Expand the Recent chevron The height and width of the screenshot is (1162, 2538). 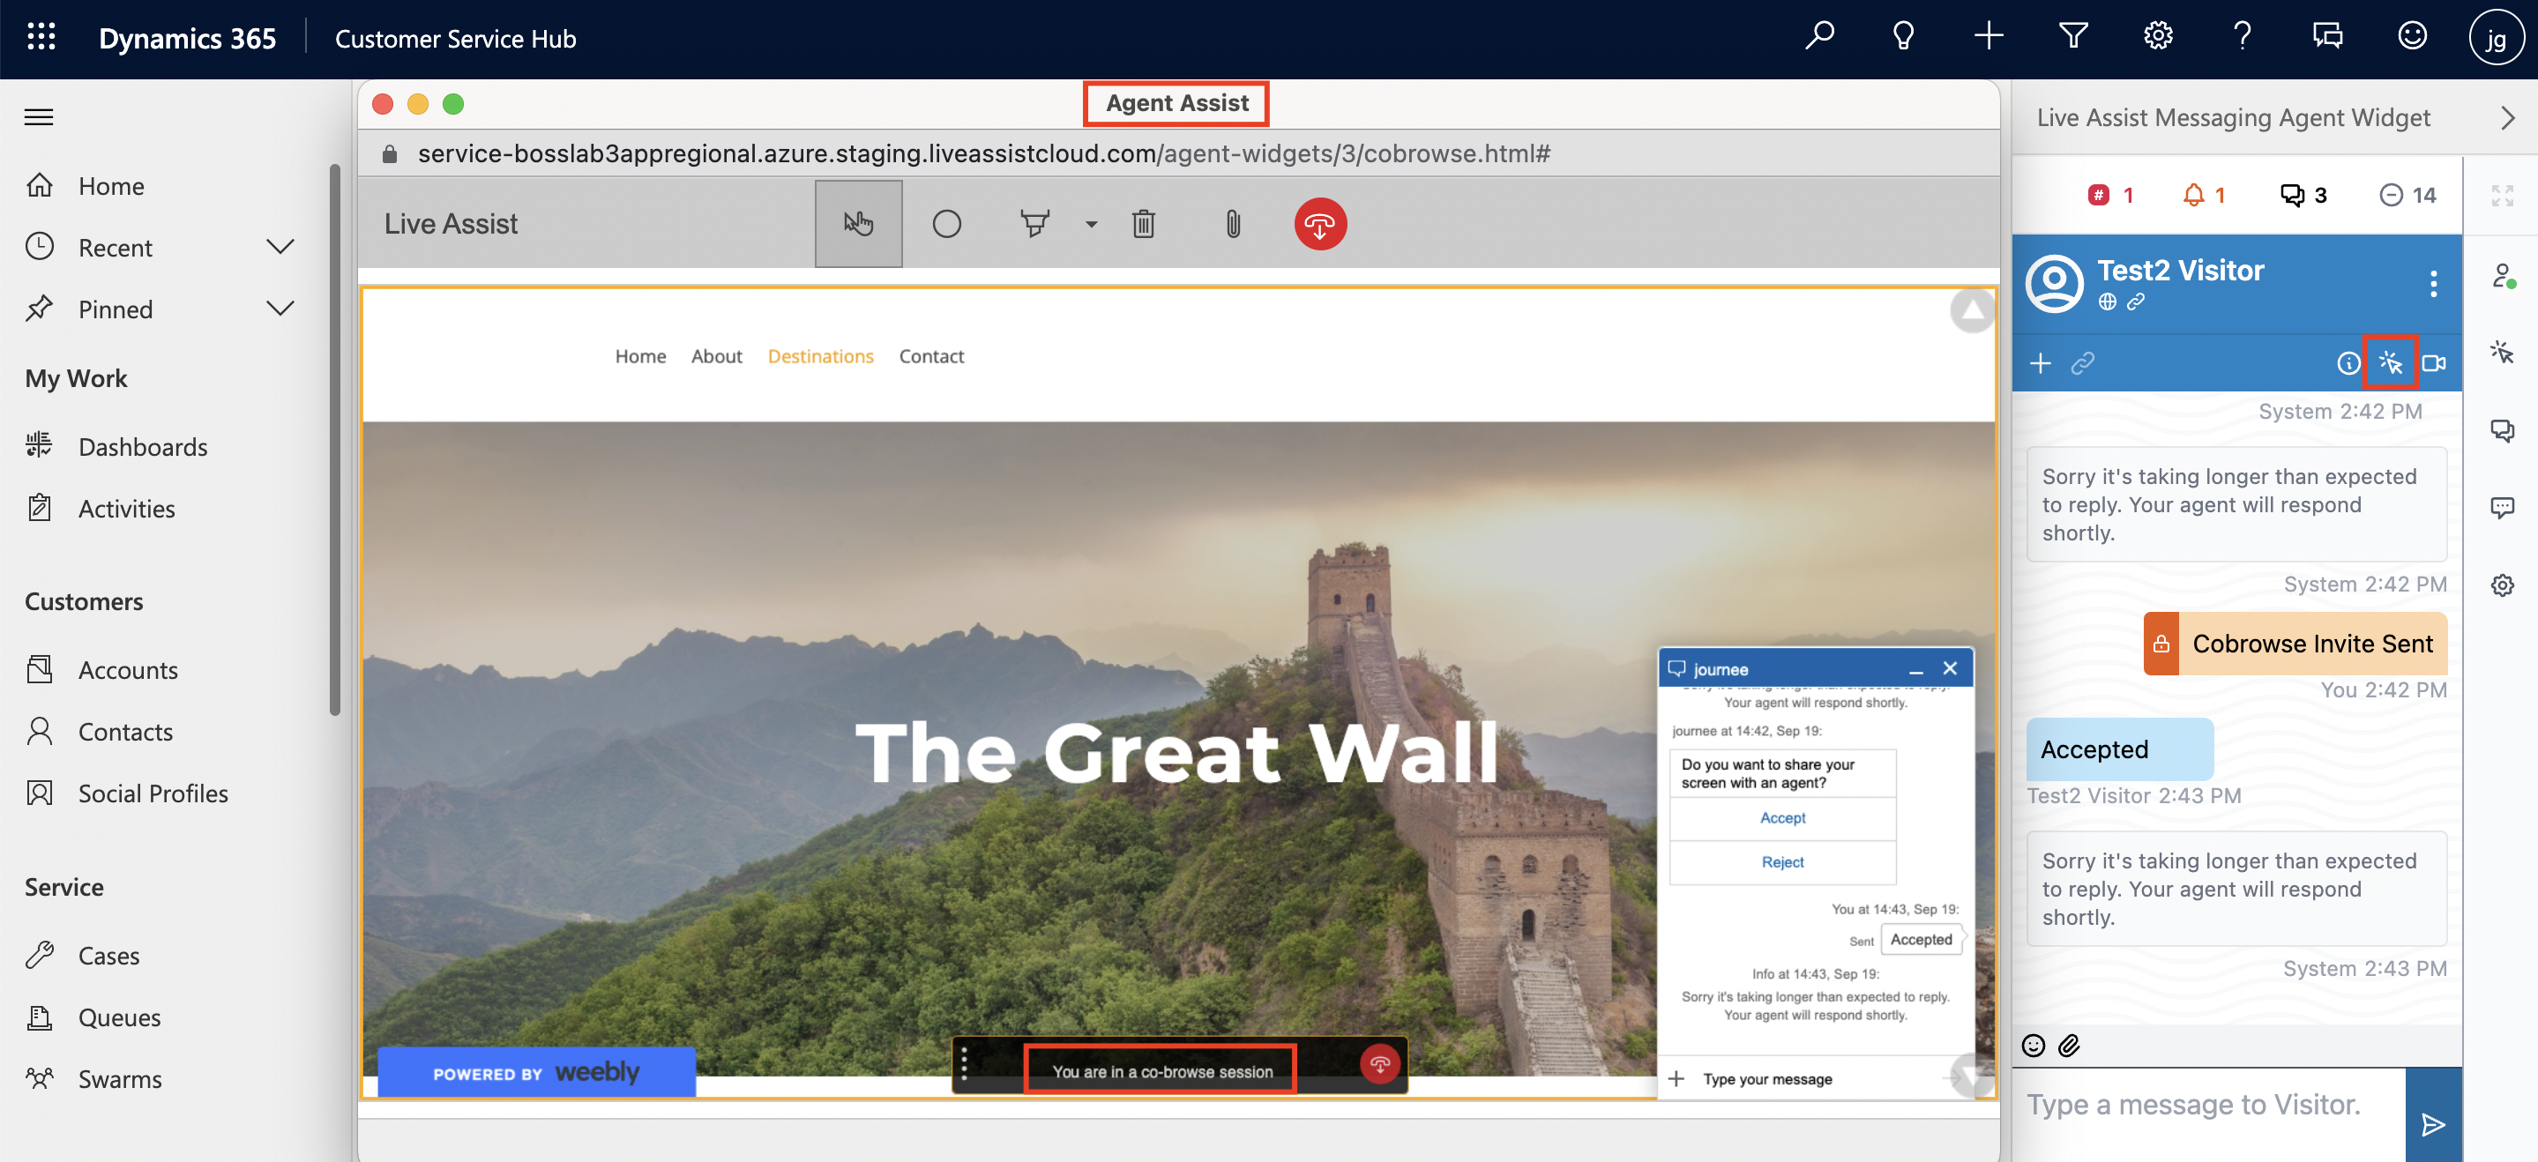click(280, 247)
